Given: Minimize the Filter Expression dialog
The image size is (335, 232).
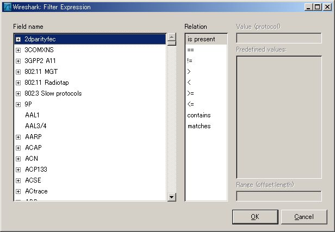Looking at the screenshot, I should [308, 7].
